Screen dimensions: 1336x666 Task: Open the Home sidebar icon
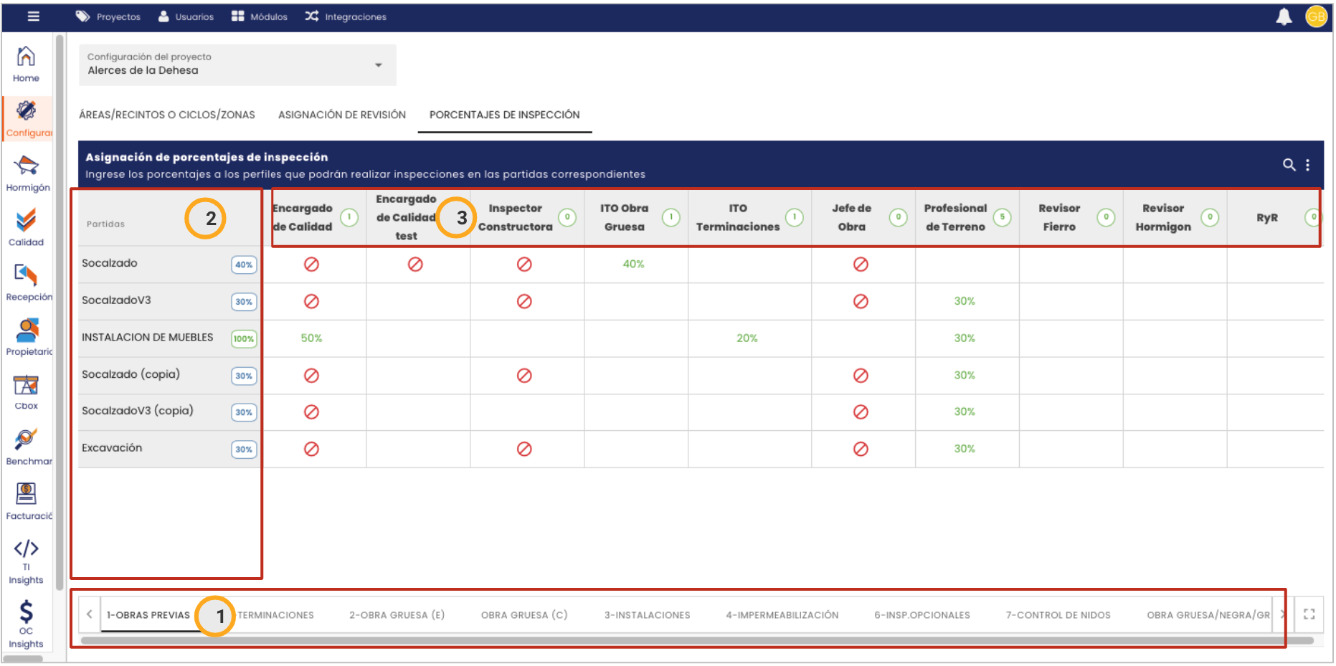(26, 64)
